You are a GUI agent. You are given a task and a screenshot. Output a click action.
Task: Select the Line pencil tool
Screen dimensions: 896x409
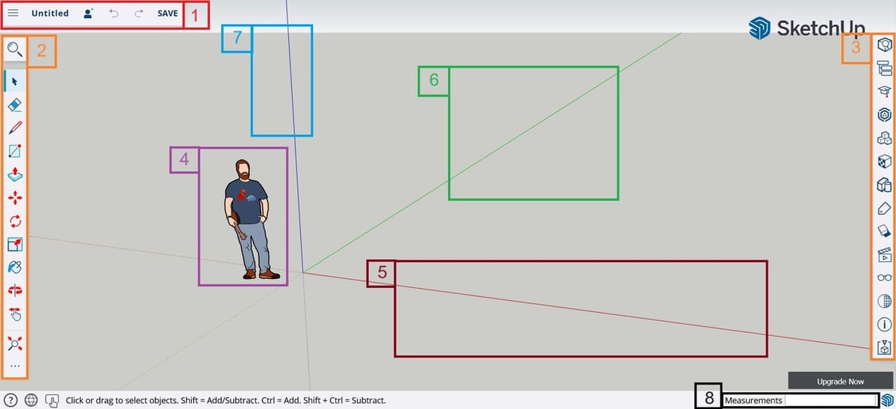14,128
